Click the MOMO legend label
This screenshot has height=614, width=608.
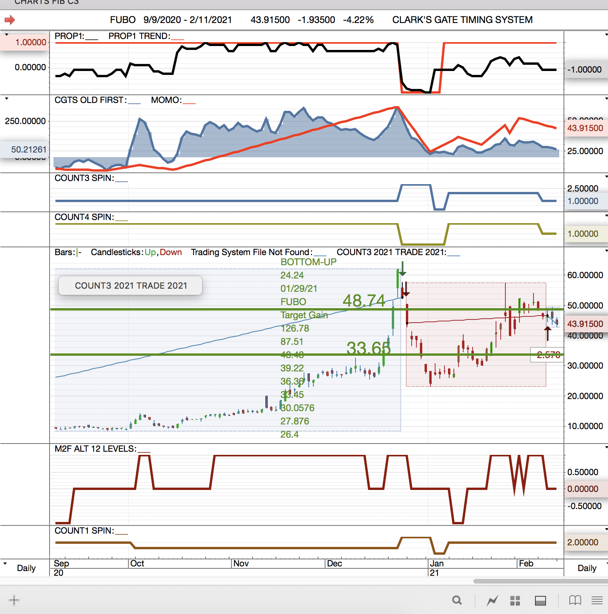point(166,100)
